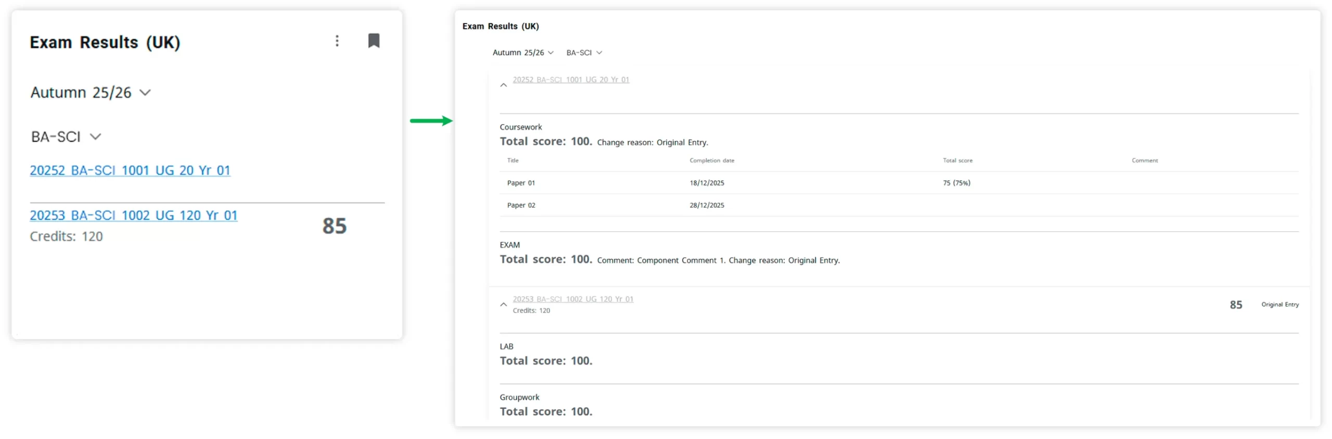1332x439 pixels.
Task: Expand the BA-SCI selector in the right panel
Action: point(584,52)
